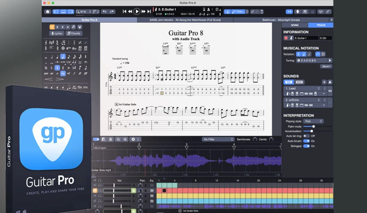Viewport: 367px width, 213px height.
Task: Switch to the Jimi Hendrix Watchtower tab
Action: [185, 20]
